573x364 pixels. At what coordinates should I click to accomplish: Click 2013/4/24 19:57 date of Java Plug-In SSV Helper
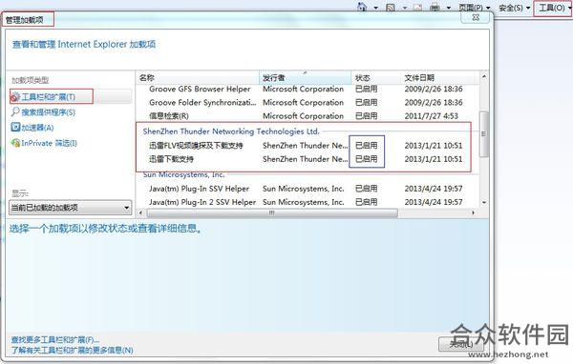click(434, 189)
